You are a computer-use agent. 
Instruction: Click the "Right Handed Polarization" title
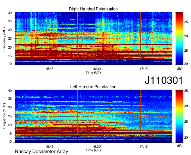pyautogui.click(x=93, y=9)
